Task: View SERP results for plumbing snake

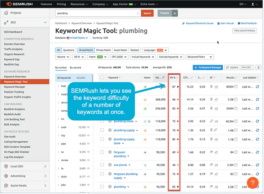Action: 236,121
